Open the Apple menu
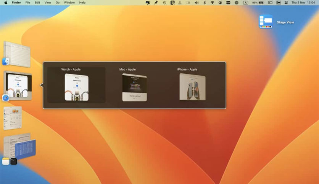This screenshot has height=184, width=319. click(x=6, y=2)
